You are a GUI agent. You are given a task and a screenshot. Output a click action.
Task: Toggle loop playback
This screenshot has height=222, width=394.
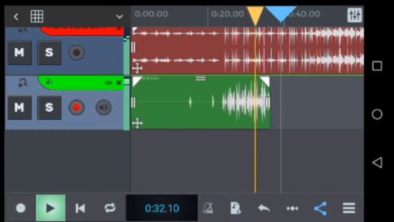click(110, 208)
